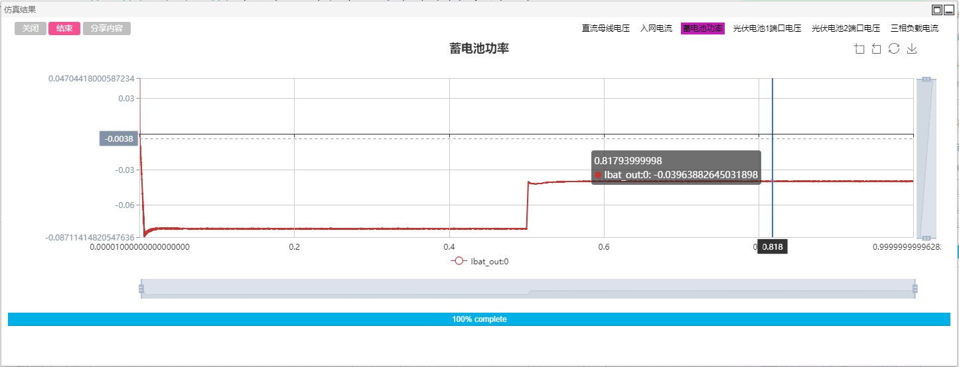Click the 分享内容 button
Screen dimensions: 959x367
107,28
